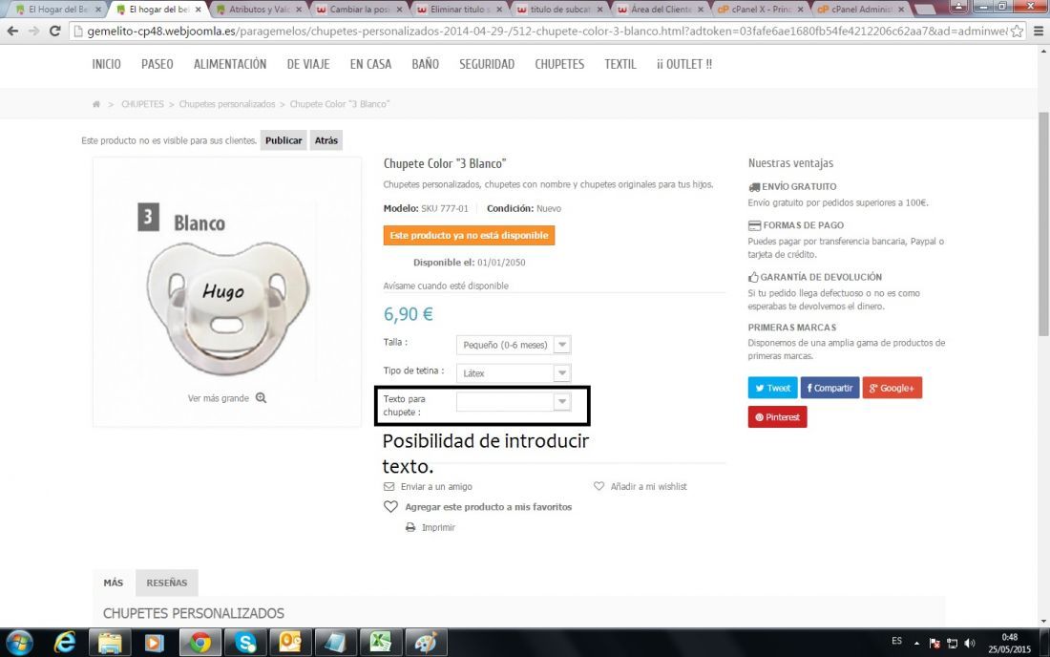Open the CHUPETES menu in the navigation bar
Image resolution: width=1050 pixels, height=657 pixels.
(x=559, y=64)
